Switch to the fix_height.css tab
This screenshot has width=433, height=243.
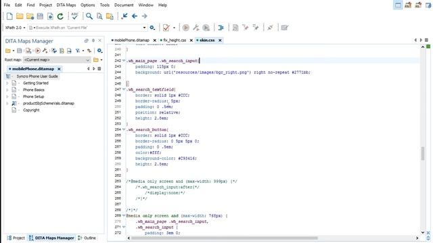(x=175, y=40)
